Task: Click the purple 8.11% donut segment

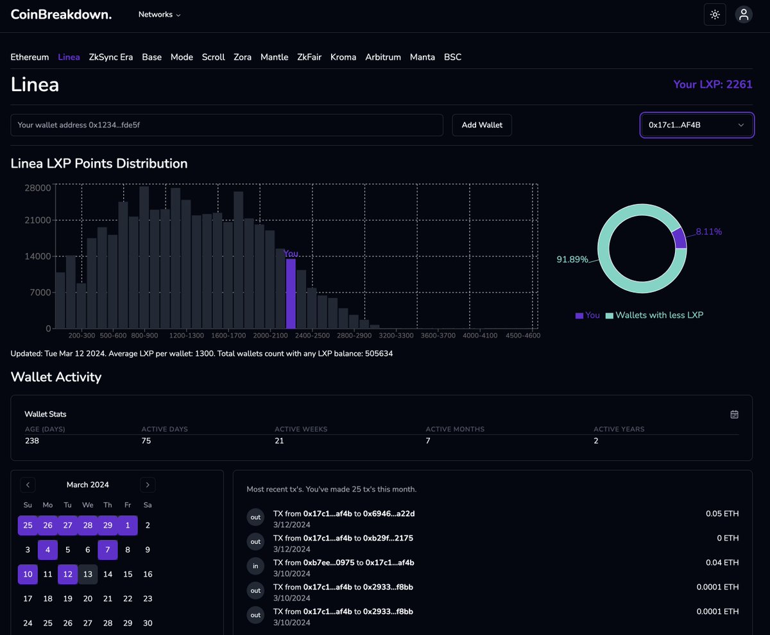Action: point(680,238)
